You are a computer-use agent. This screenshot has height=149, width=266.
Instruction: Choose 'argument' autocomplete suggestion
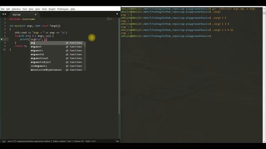point(57,47)
